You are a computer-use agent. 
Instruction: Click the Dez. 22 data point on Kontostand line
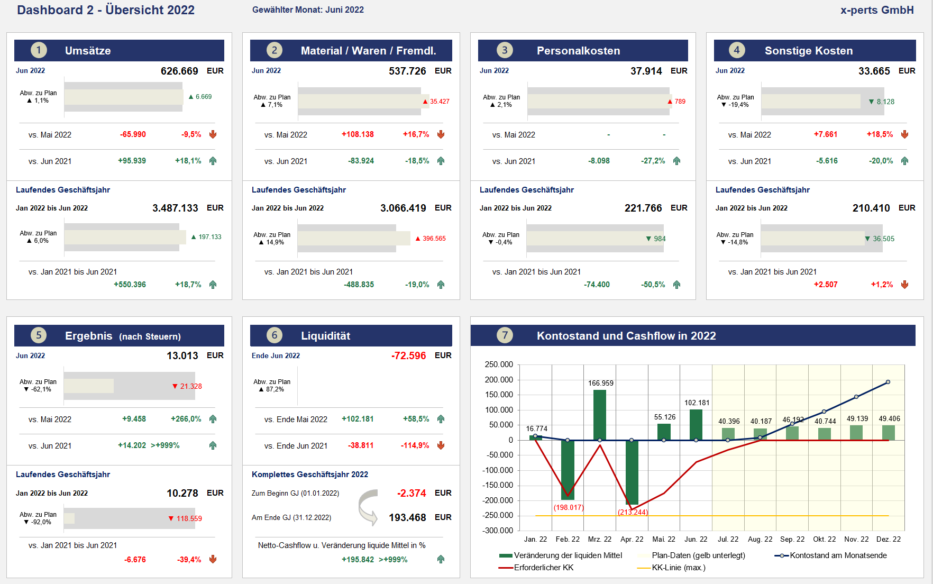[888, 382]
